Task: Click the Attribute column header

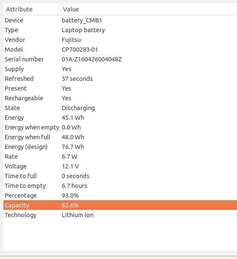Action: point(32,9)
